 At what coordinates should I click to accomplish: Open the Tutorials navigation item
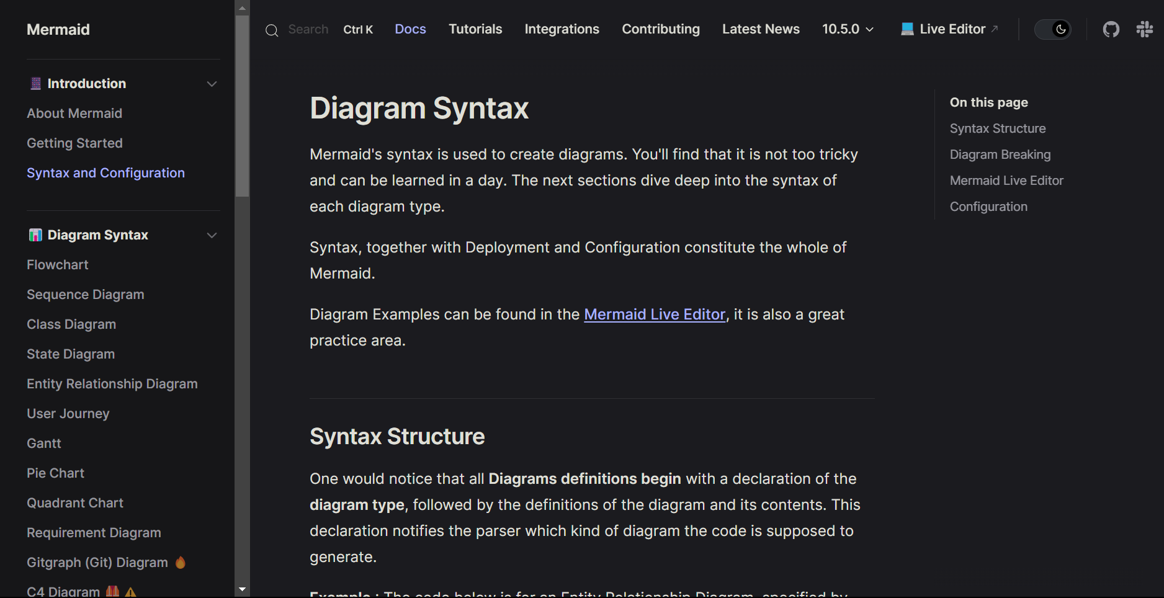click(x=475, y=29)
